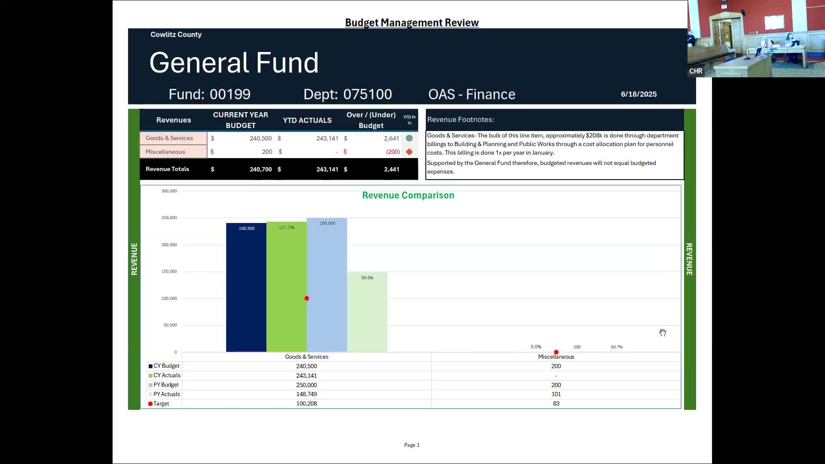
Task: Click the PY Budget legend marker
Action: (x=150, y=385)
